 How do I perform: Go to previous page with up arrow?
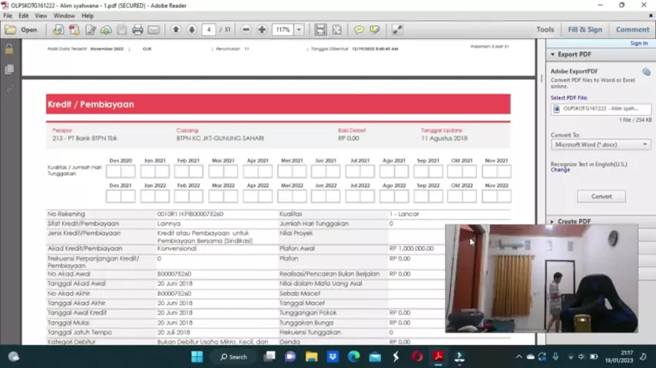click(176, 30)
